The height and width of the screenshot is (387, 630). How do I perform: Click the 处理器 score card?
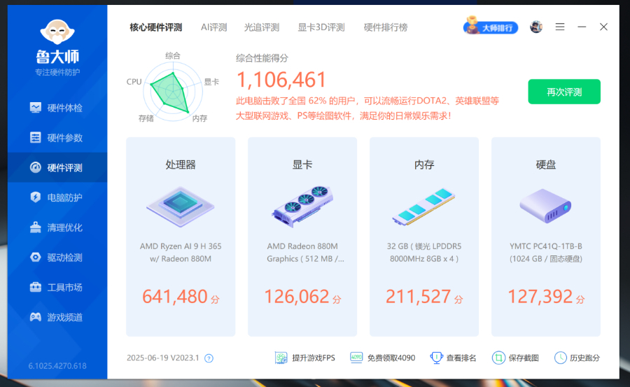(181, 237)
